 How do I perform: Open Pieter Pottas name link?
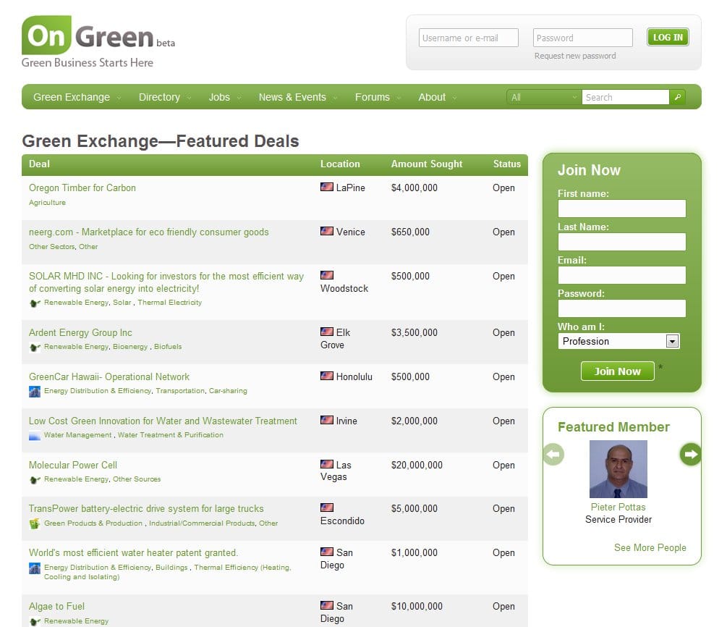click(x=618, y=507)
